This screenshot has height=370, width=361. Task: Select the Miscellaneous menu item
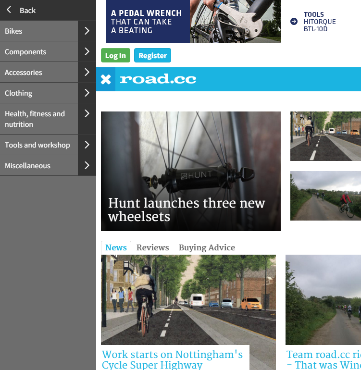tap(39, 165)
